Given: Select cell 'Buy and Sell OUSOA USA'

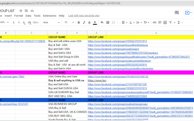Looking at the screenshot, I should click(63, 88).
